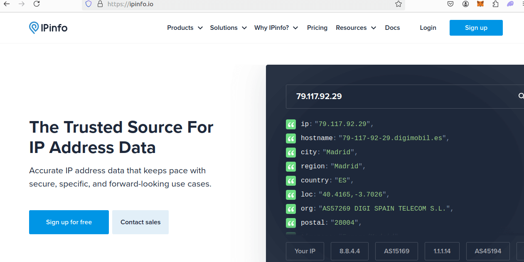524x262 pixels.
Task: Click the IPinfo logo in the header
Action: click(48, 28)
